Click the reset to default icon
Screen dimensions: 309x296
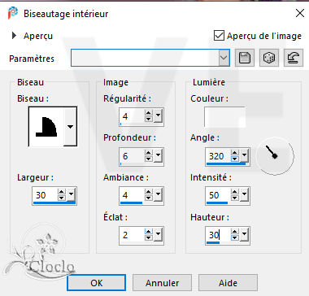[x=294, y=58]
